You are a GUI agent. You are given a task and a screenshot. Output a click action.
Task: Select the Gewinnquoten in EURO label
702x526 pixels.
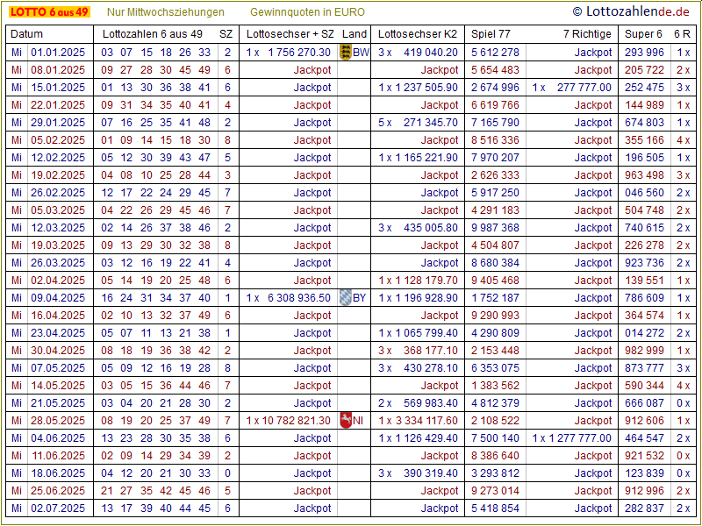pos(307,12)
